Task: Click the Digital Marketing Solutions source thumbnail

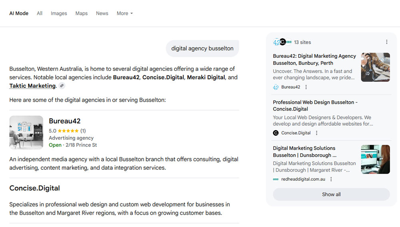Action: click(x=375, y=159)
